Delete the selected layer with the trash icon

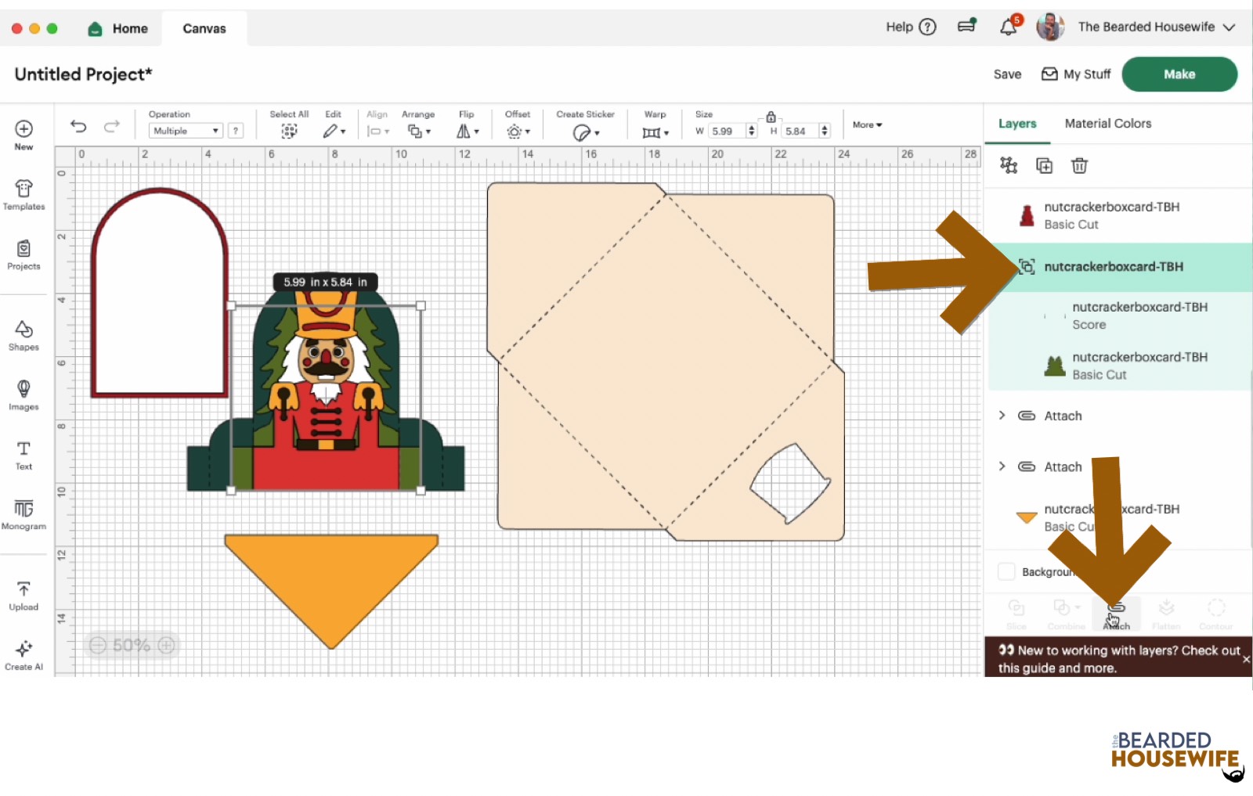[x=1079, y=165]
